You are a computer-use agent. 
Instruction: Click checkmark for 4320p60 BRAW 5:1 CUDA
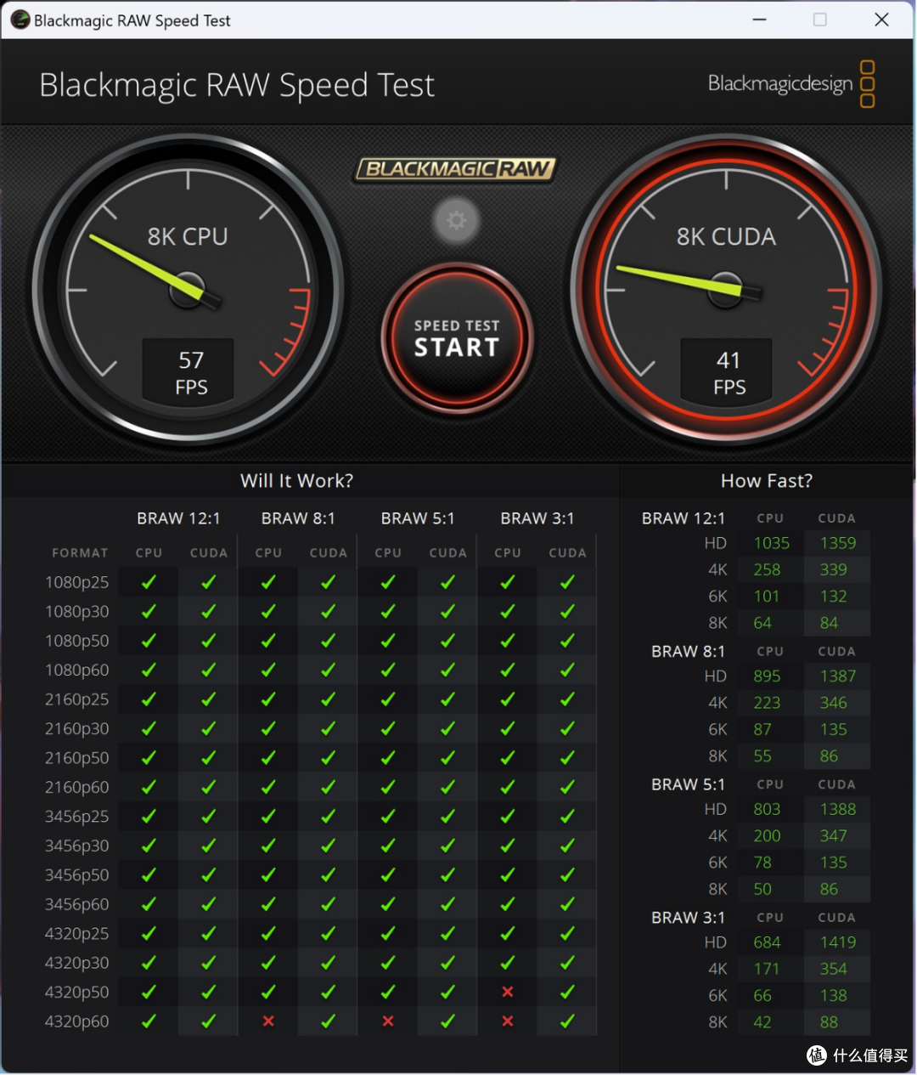tap(447, 1021)
